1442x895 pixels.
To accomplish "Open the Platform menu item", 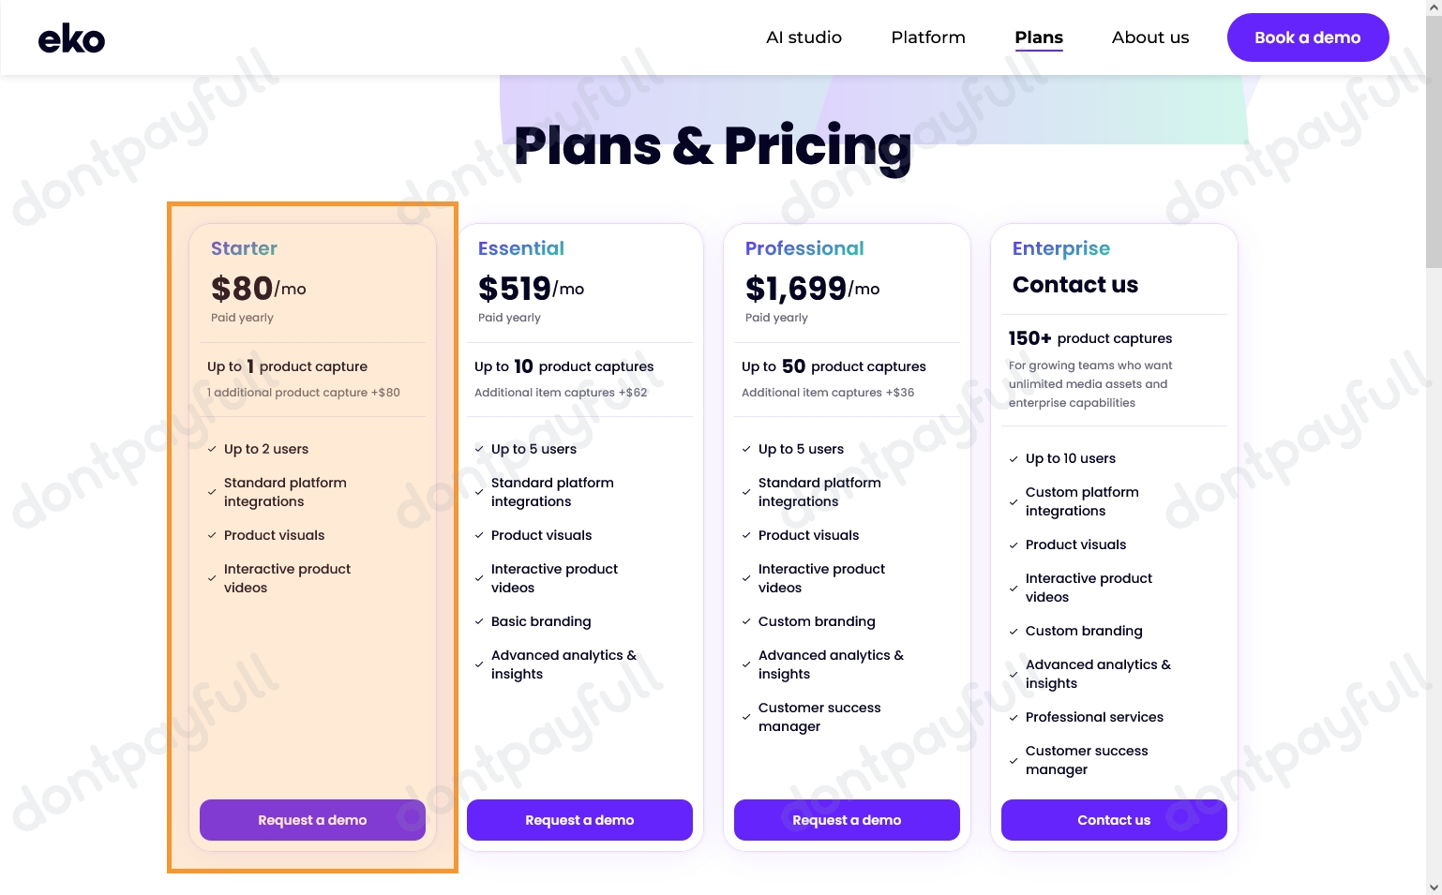I will point(928,37).
